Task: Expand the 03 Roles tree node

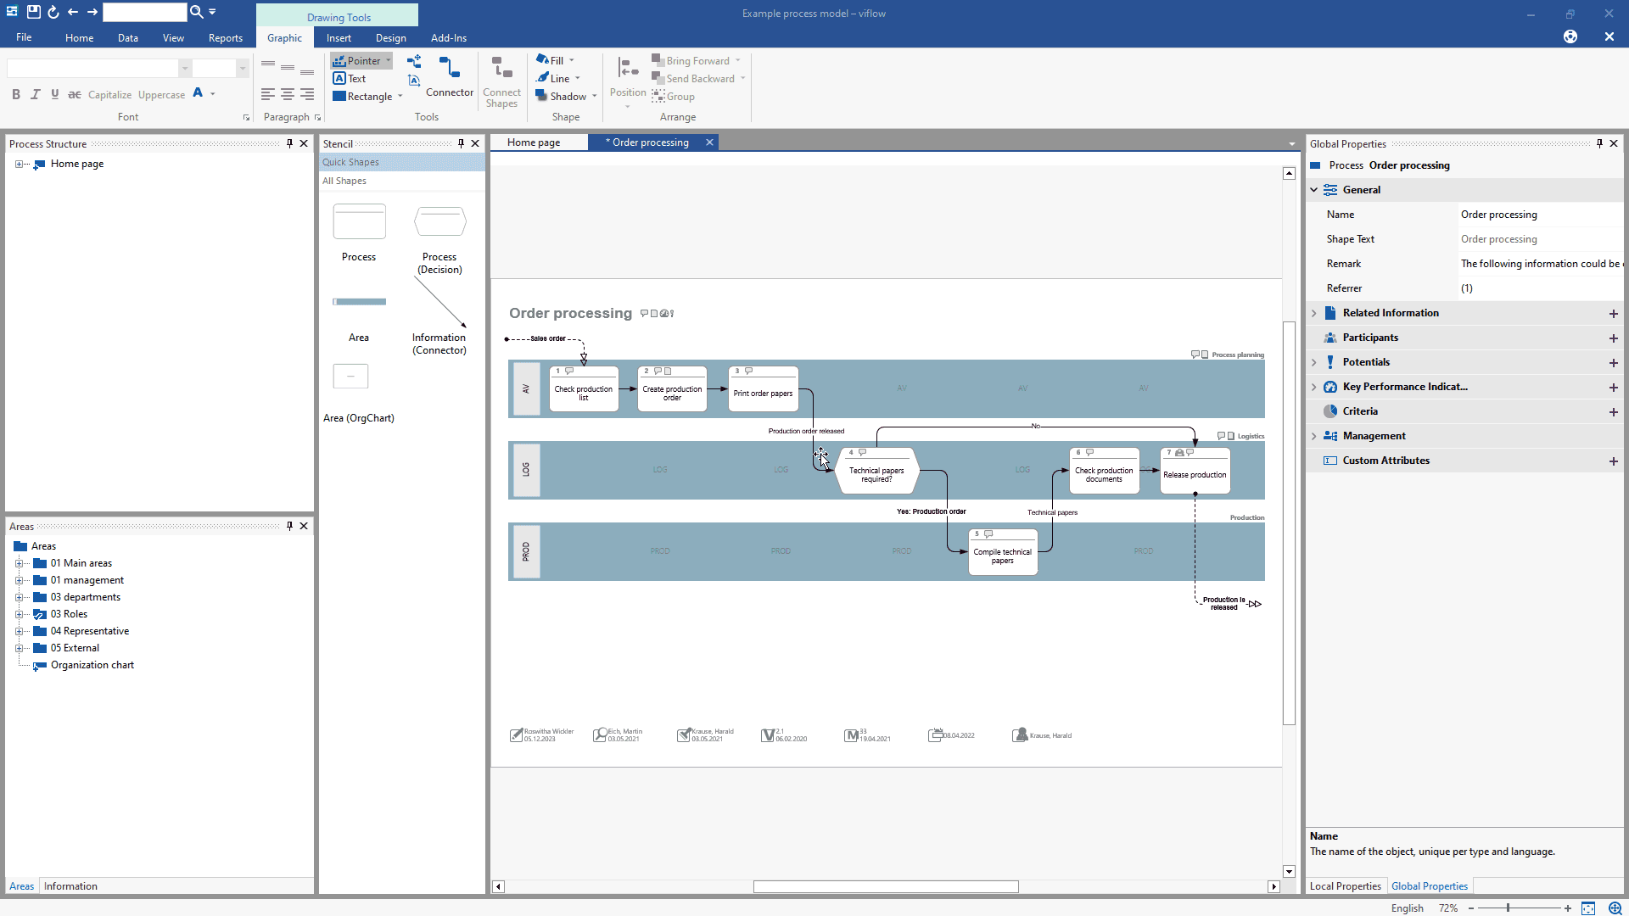Action: 19,614
